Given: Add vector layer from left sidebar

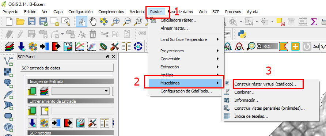Looking at the screenshot, I should pyautogui.click(x=8, y=61).
